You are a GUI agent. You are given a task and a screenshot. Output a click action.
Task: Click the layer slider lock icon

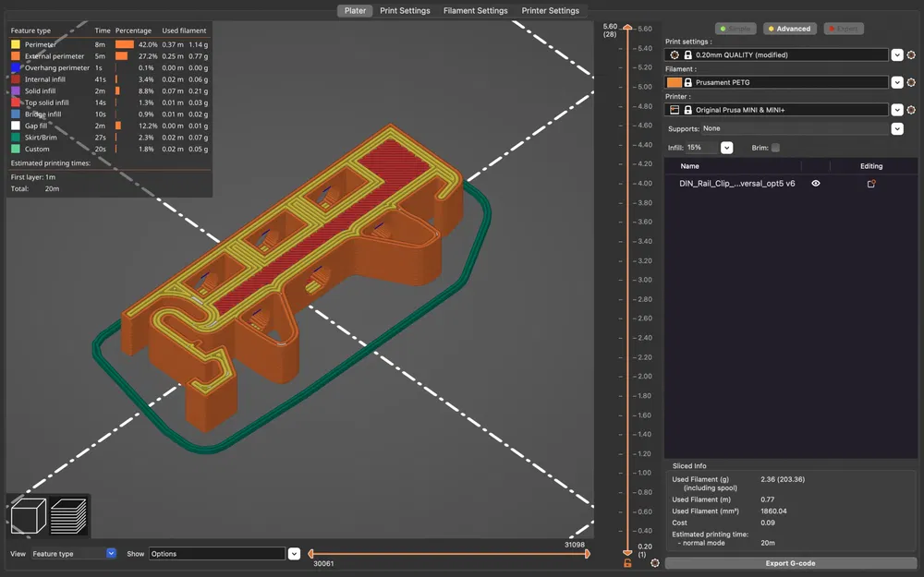pos(628,563)
